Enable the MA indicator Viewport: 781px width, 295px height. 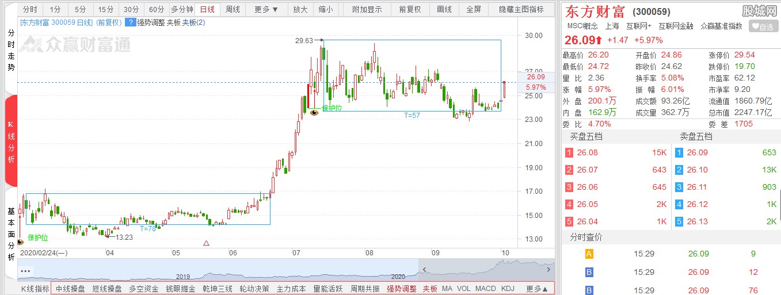click(447, 289)
